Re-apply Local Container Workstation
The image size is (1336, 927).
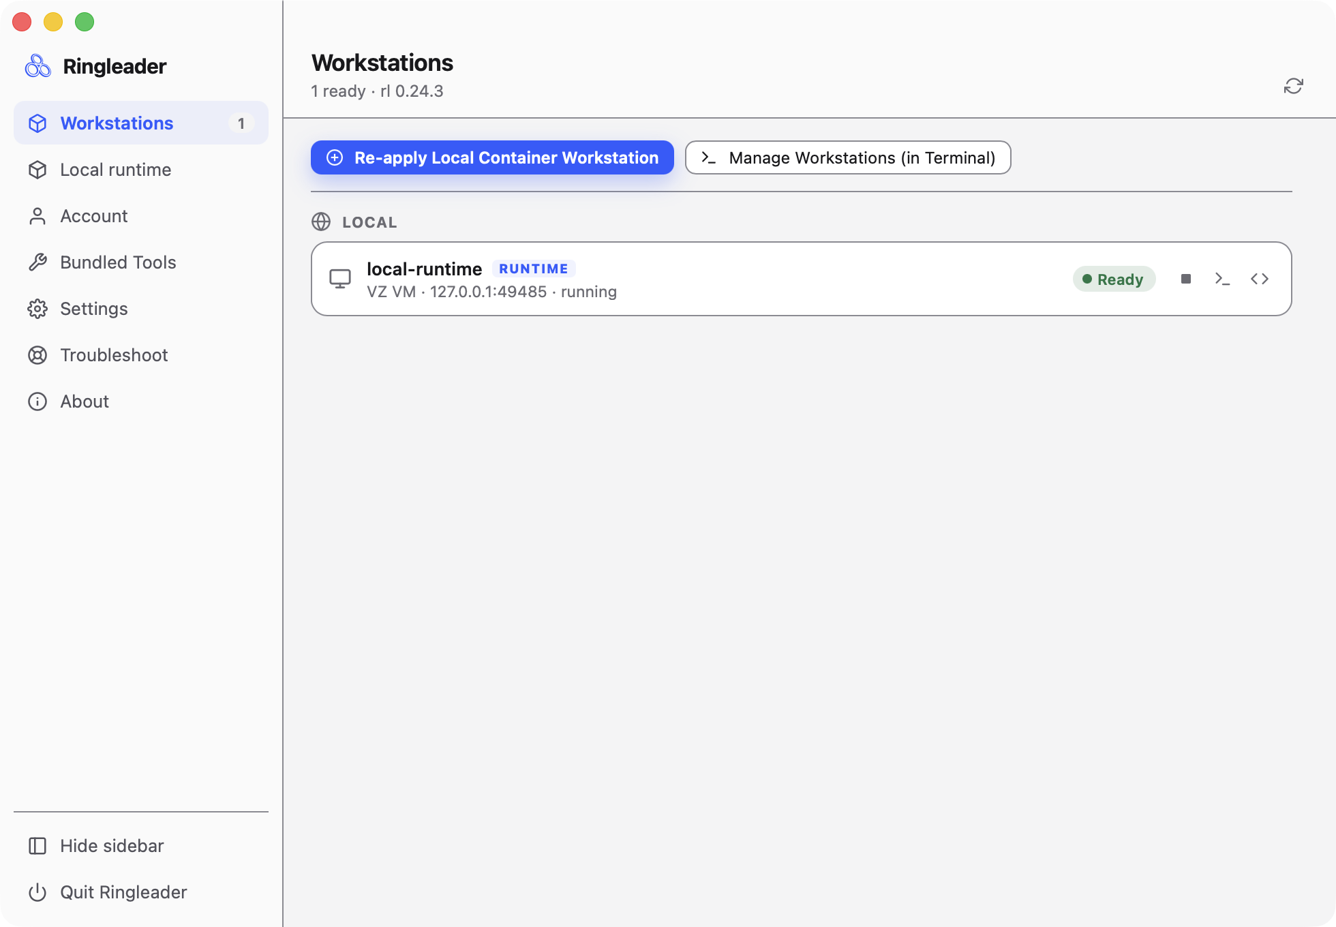492,157
